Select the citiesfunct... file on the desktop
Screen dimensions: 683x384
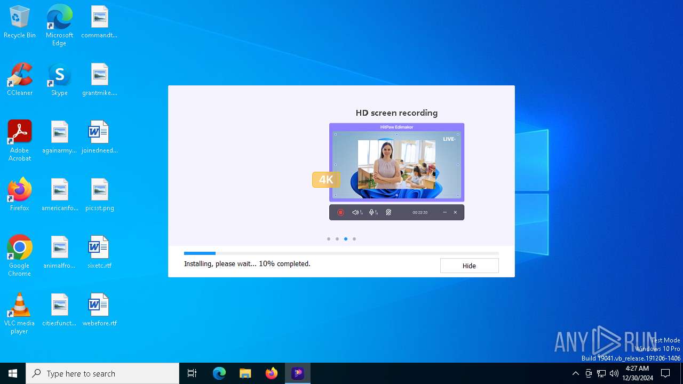pos(59,310)
